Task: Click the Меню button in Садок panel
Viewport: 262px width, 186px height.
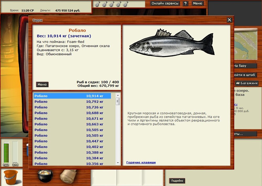Action: coord(42,84)
